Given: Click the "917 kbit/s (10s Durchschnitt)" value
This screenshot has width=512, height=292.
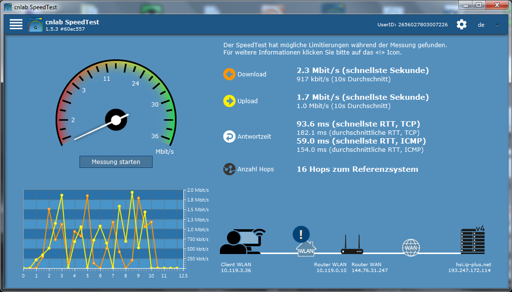Looking at the screenshot, I should pyautogui.click(x=343, y=79).
